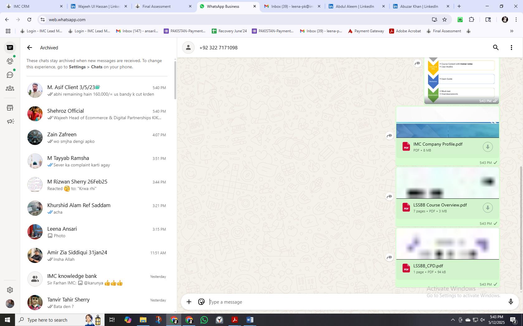Open the Communities icon in WhatsApp sidebar
The image size is (523, 326).
click(10, 88)
